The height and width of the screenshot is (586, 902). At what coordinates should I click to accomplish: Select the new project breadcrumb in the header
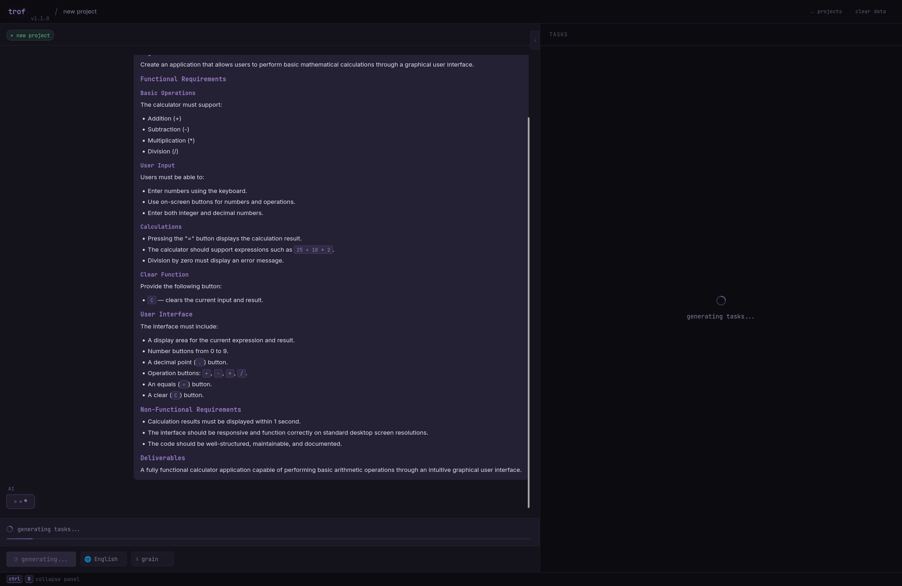click(80, 11)
